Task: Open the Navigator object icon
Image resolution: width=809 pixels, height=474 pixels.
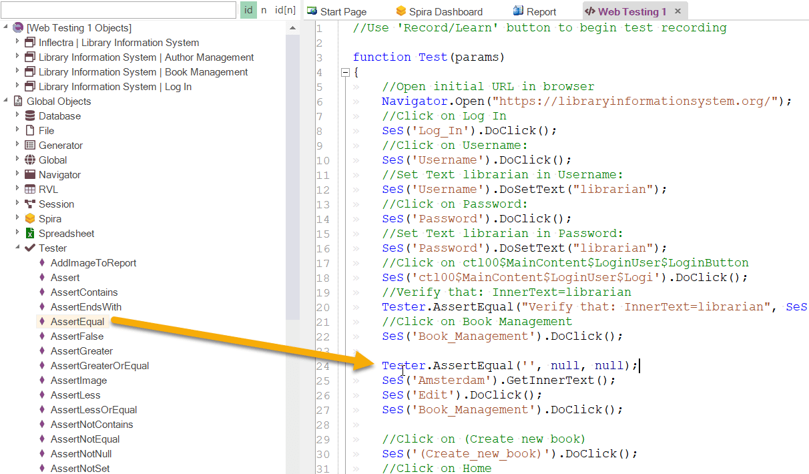Action: tap(29, 174)
